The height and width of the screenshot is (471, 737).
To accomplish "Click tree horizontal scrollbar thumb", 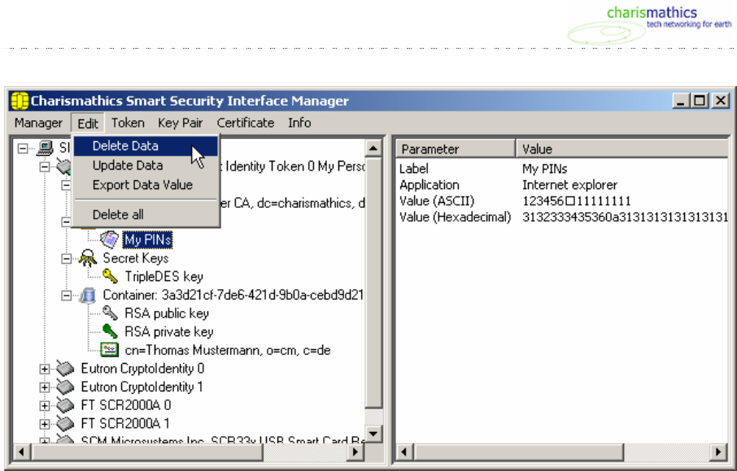I will 146,452.
